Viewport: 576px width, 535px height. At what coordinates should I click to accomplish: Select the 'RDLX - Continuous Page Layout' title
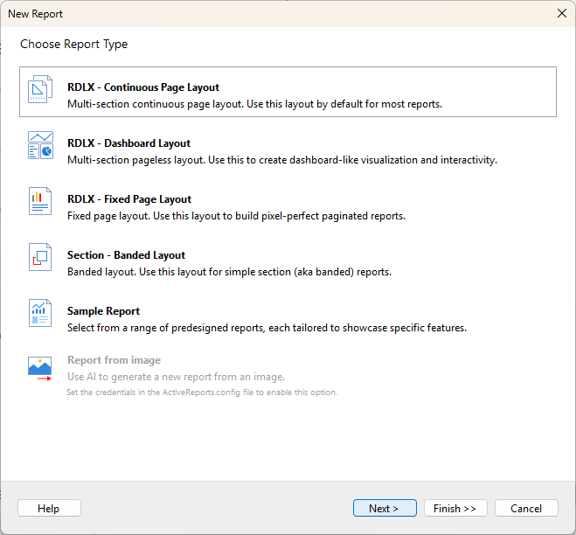(x=143, y=87)
